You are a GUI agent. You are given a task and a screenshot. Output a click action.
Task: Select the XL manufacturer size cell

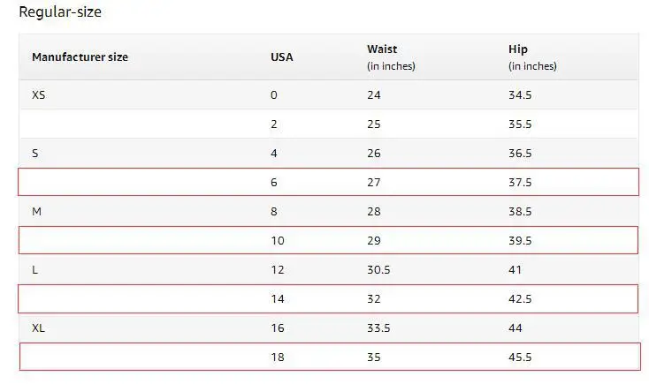tap(38, 328)
